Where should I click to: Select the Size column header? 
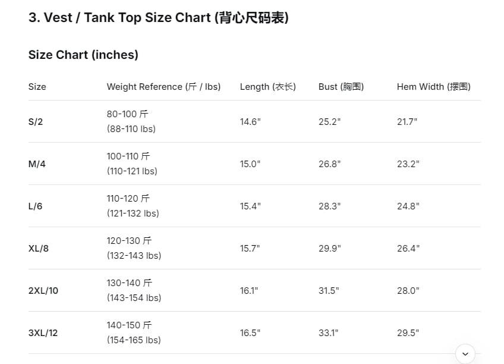(x=37, y=87)
